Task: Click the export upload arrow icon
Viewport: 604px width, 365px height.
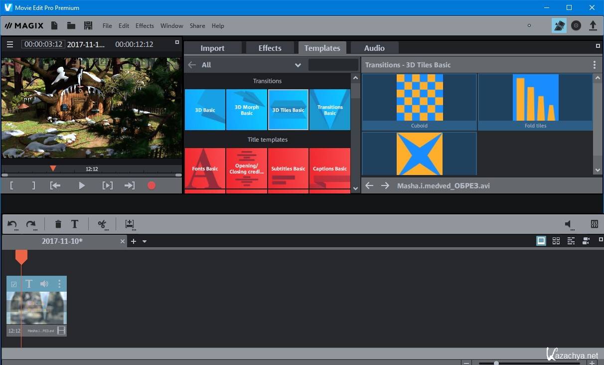Action: pyautogui.click(x=593, y=25)
